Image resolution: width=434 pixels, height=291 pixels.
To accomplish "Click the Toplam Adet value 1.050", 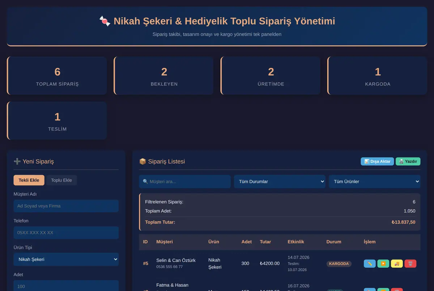I will pyautogui.click(x=409, y=211).
